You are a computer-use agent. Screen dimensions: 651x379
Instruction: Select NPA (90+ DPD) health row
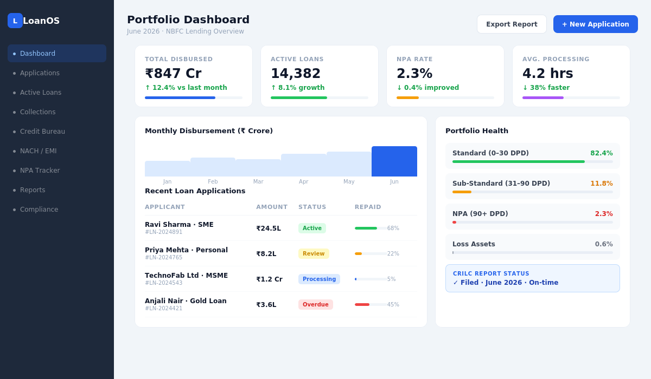533,217
